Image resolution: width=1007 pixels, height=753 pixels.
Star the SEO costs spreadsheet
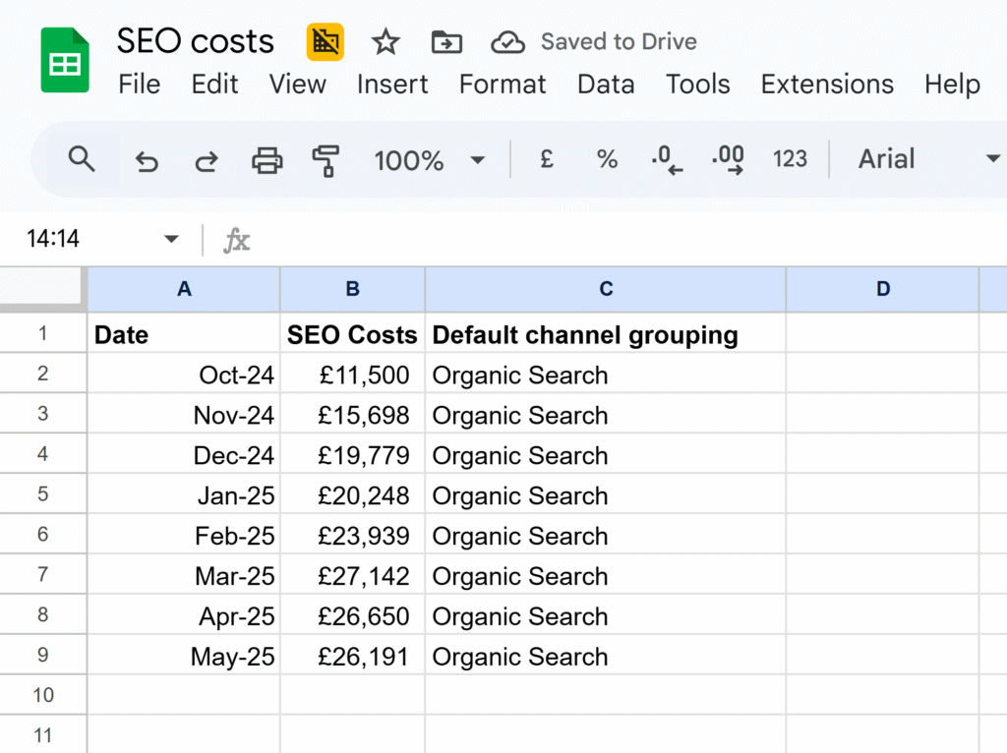coord(385,42)
